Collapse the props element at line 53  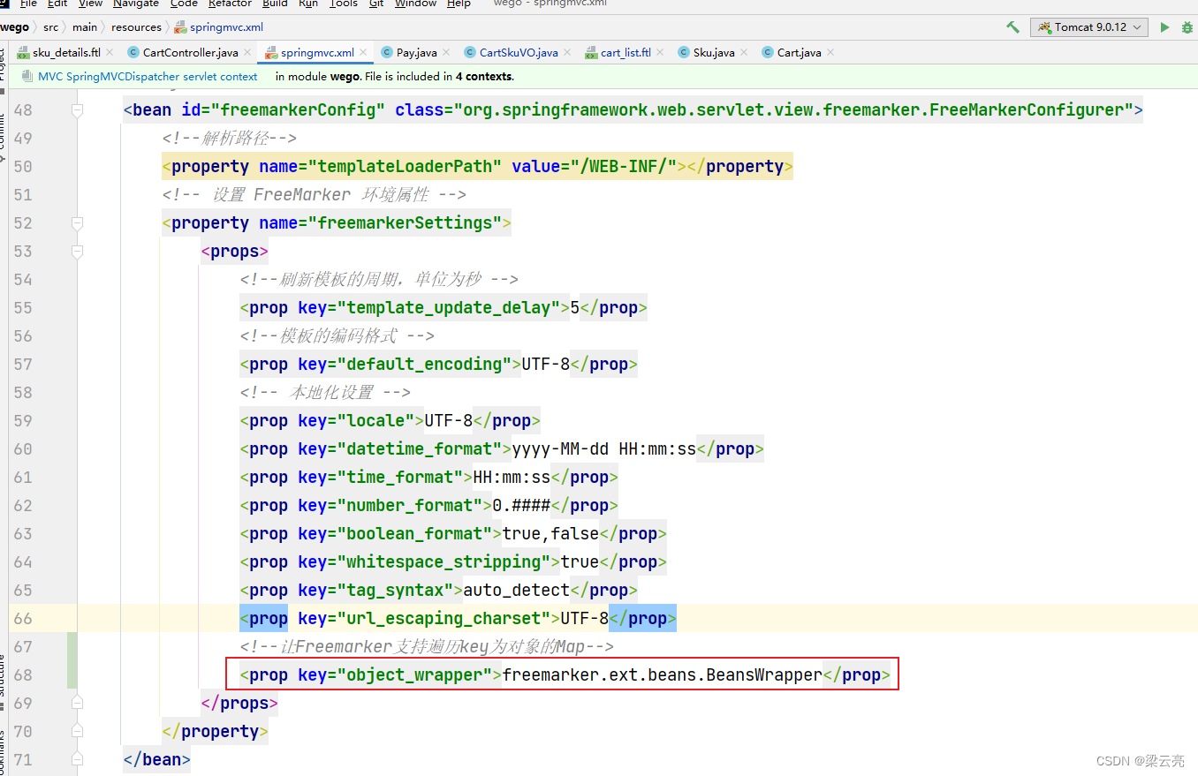pyautogui.click(x=77, y=252)
